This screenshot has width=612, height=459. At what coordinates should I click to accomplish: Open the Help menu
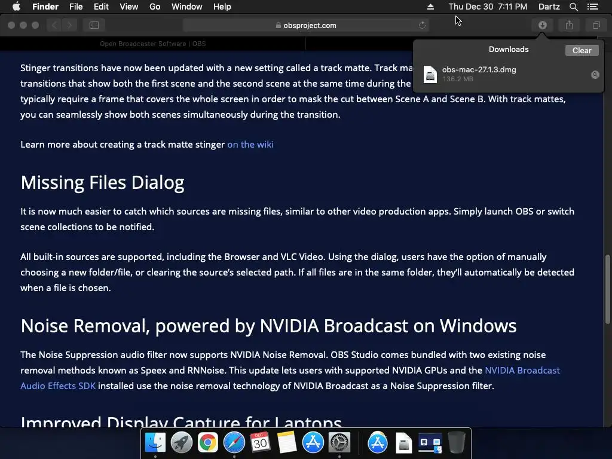(222, 7)
